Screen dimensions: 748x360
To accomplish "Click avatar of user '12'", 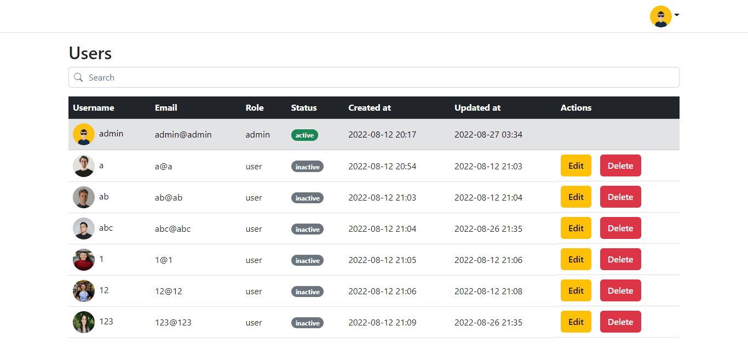I will click(84, 291).
